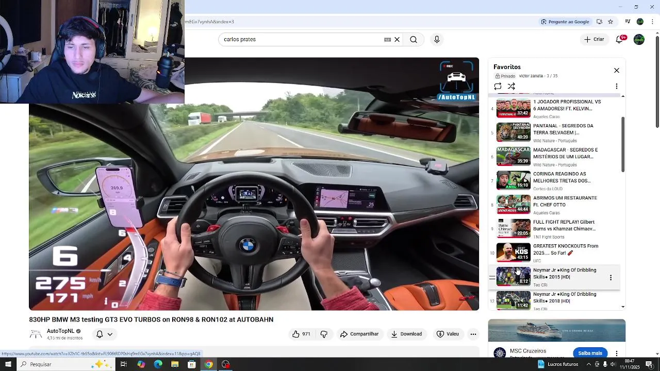
Task: Click the magnifier search button
Action: [414, 40]
